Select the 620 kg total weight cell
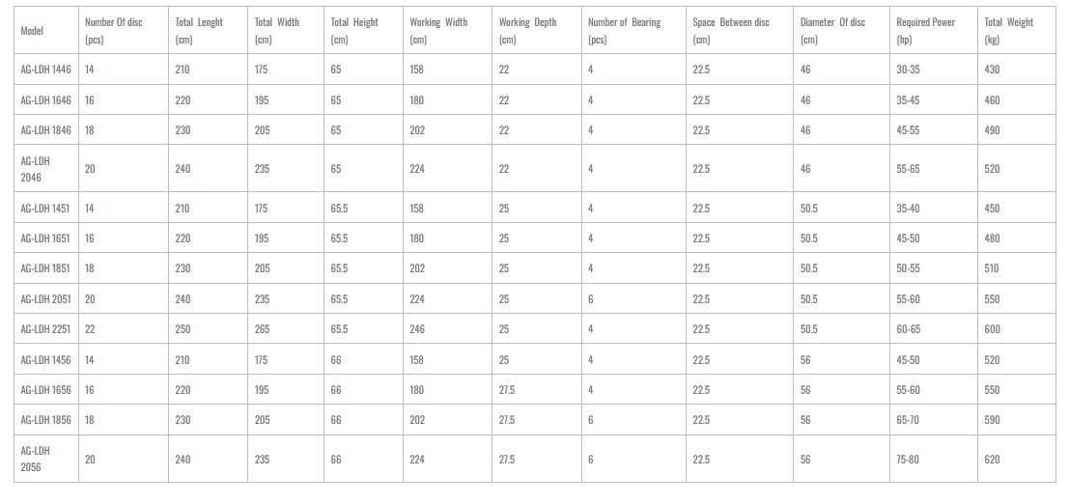Image resolution: width=1069 pixels, height=504 pixels. click(x=992, y=460)
